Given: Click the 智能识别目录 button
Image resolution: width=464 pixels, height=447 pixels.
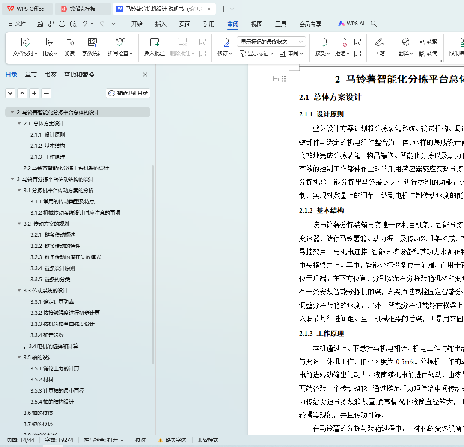Looking at the screenshot, I should [128, 93].
